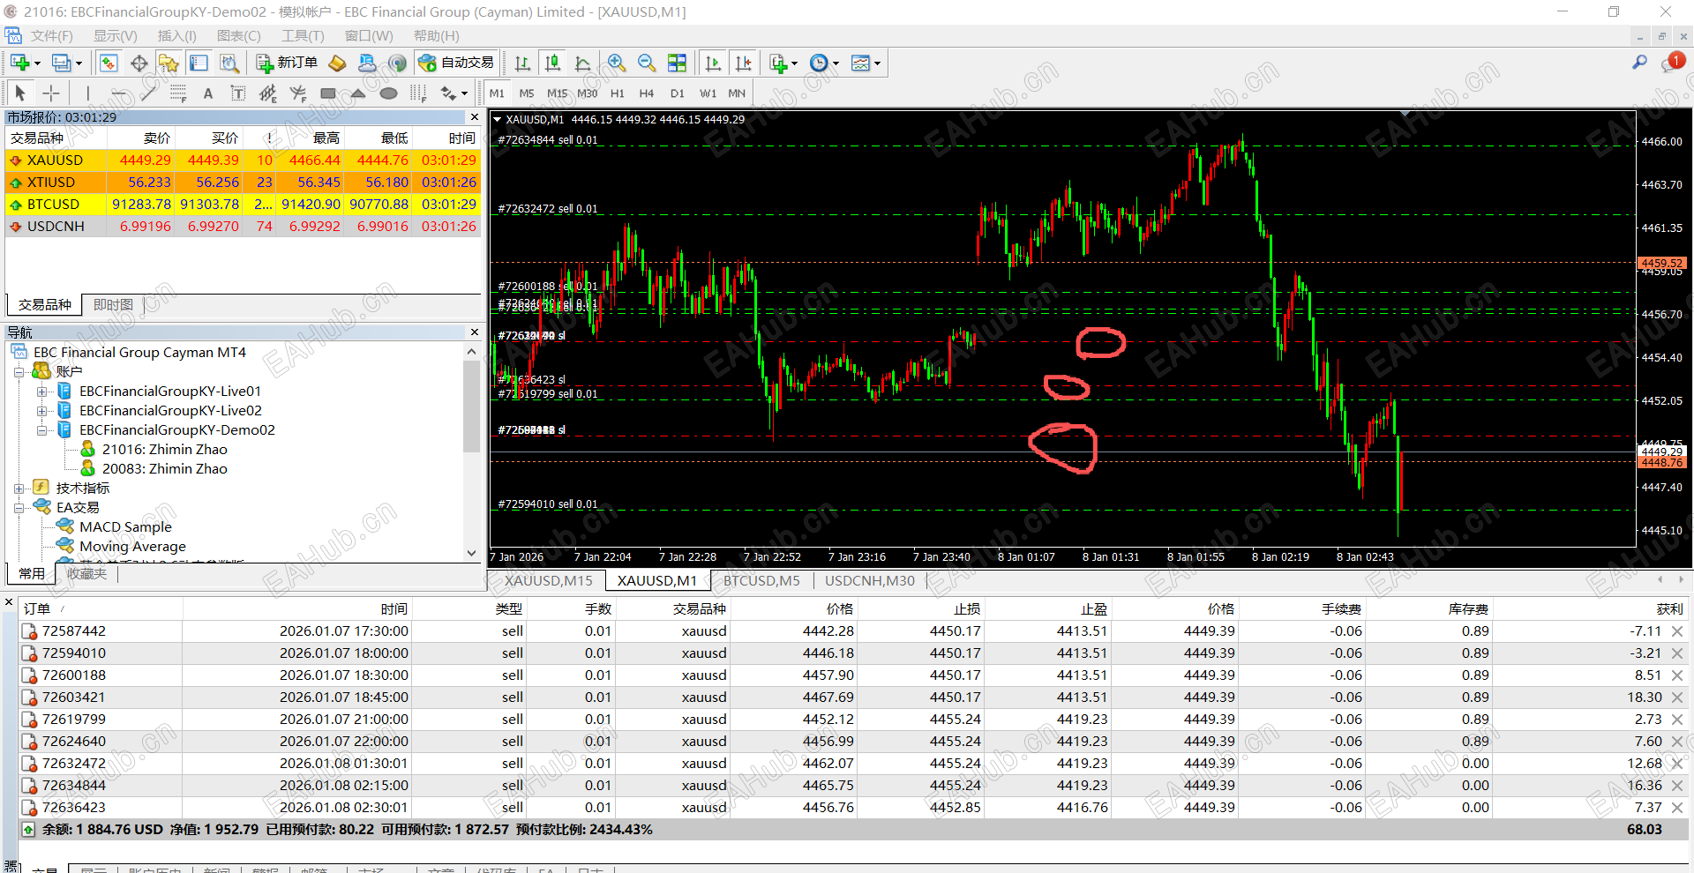
Task: Open the 工具(T) menu
Action: [x=303, y=36]
